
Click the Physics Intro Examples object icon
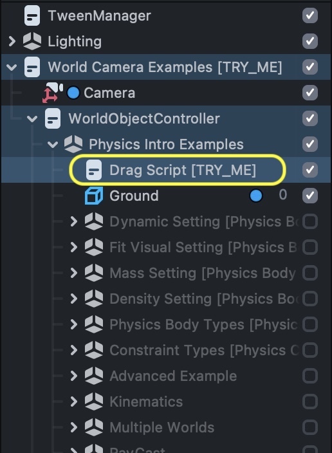tap(73, 144)
